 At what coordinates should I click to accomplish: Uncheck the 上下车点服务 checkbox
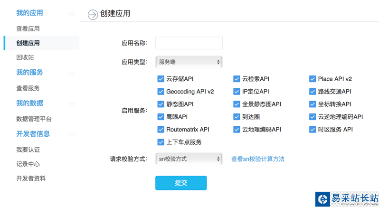pyautogui.click(x=161, y=142)
